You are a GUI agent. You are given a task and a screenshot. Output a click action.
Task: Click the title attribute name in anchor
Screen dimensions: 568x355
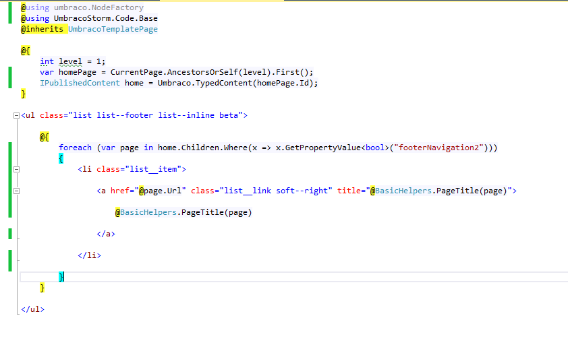click(349, 191)
